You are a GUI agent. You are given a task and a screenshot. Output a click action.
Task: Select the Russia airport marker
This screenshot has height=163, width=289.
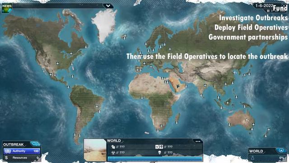pos(170,49)
